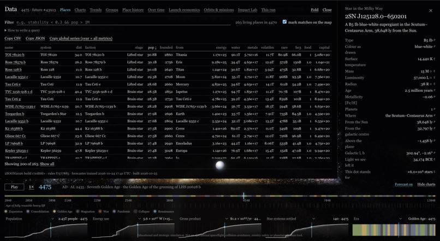Expand How to write a query
The height and width of the screenshot is (241, 440).
pyautogui.click(x=22, y=31)
